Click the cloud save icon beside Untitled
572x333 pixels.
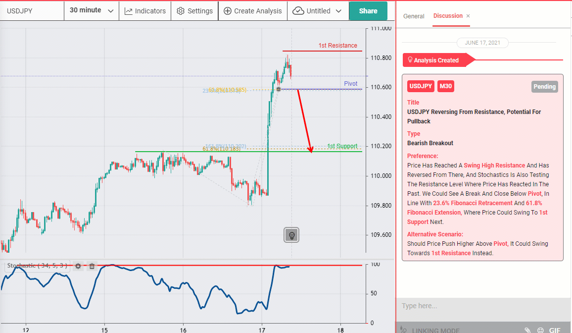pos(298,11)
